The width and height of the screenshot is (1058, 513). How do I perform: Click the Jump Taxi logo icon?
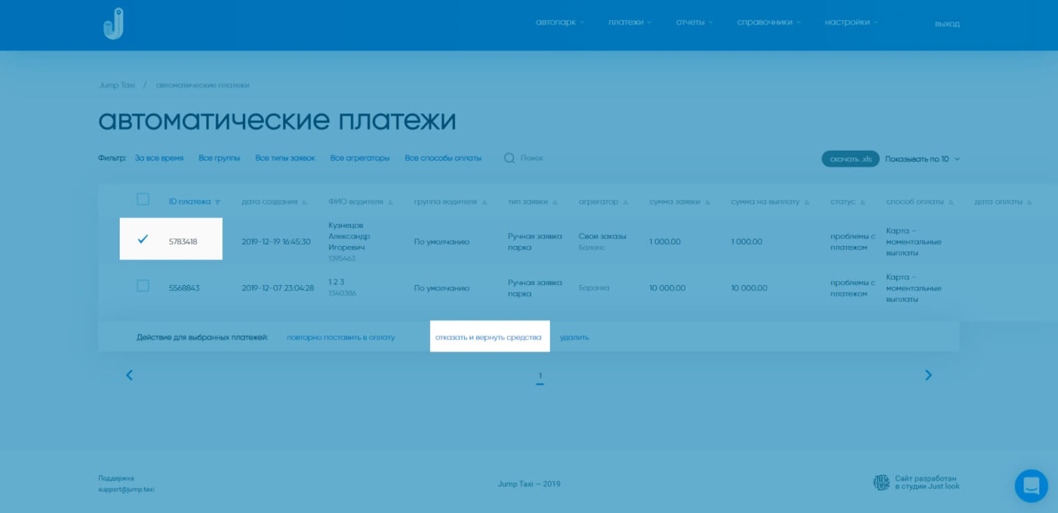tap(113, 24)
